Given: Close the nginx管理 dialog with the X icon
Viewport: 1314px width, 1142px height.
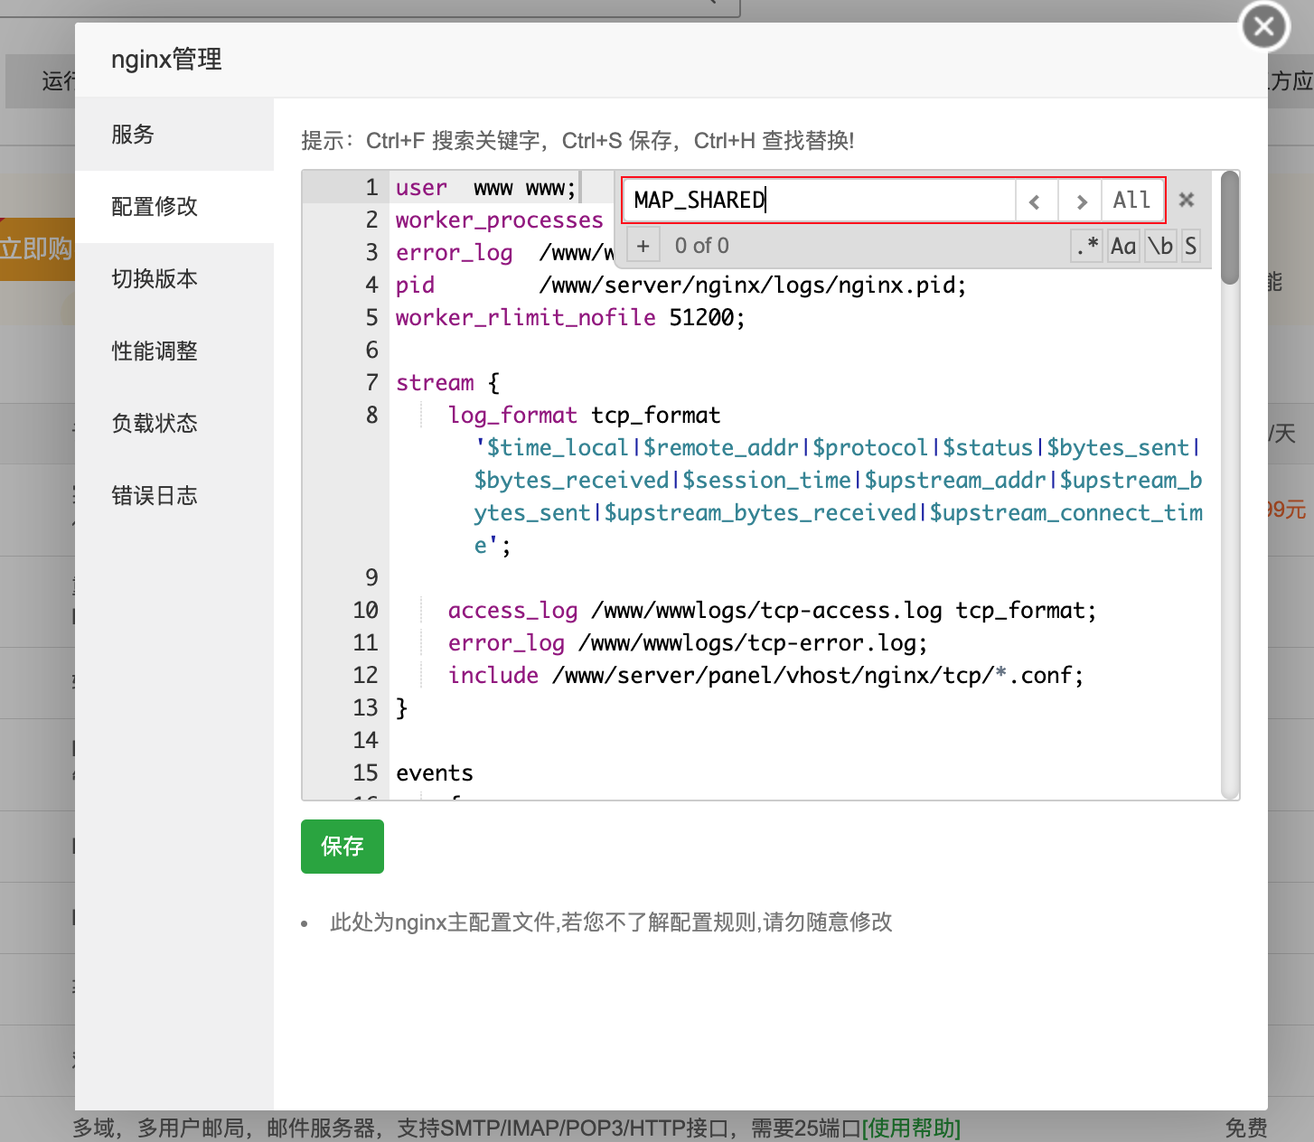Looking at the screenshot, I should (x=1264, y=26).
